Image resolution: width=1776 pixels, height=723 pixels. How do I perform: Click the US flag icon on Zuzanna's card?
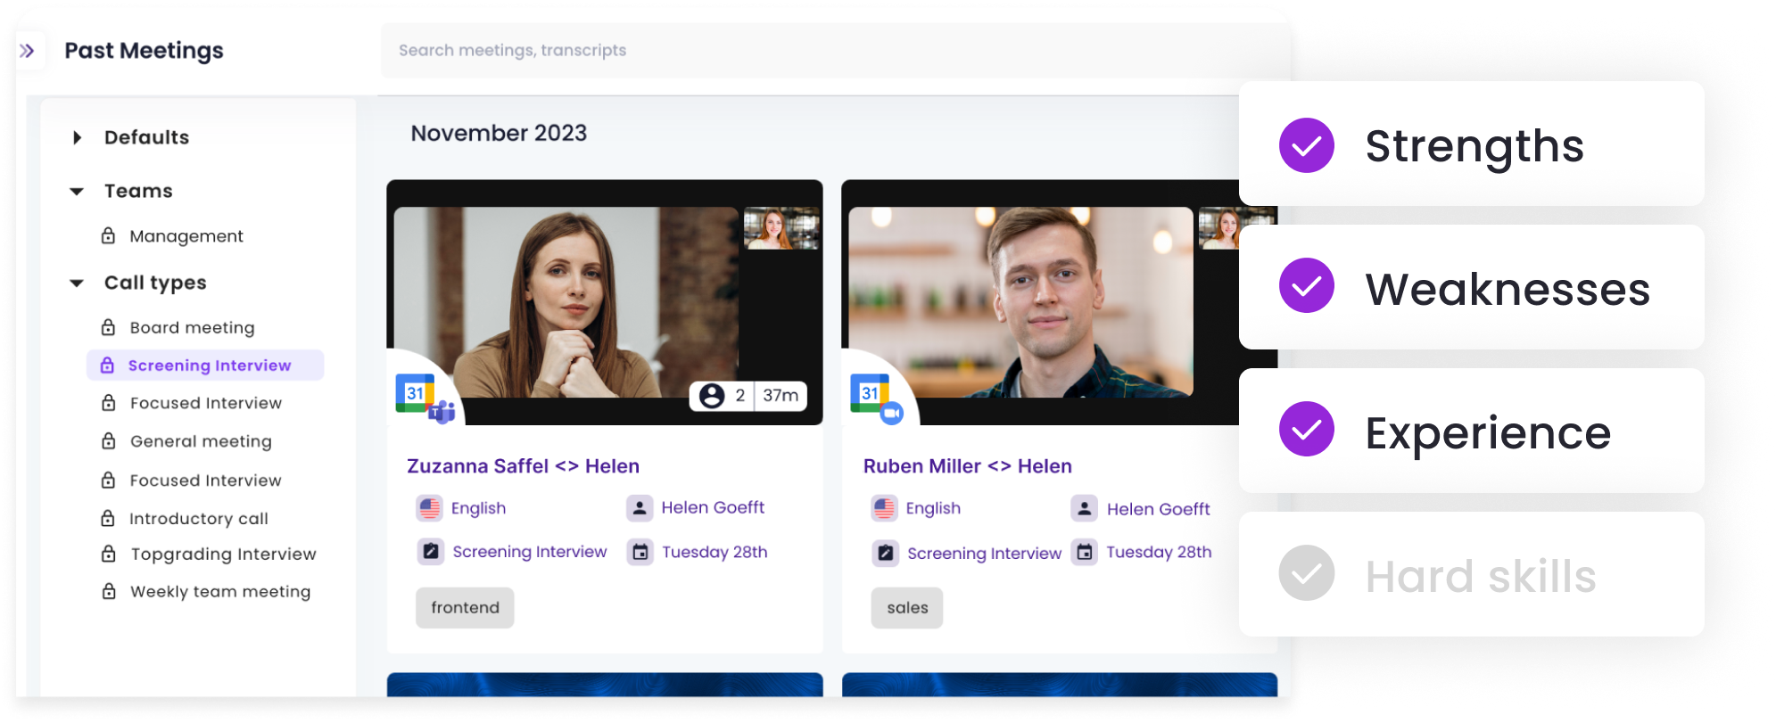pyautogui.click(x=430, y=508)
